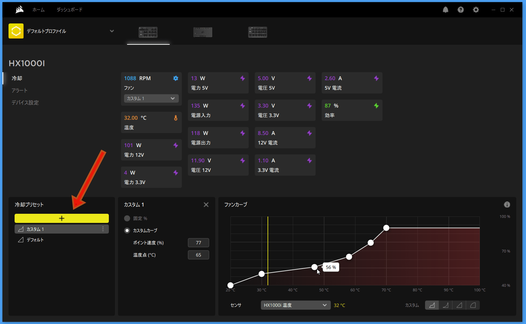526x324 pixels.
Task: Open the アラート sidebar section
Action: (19, 90)
